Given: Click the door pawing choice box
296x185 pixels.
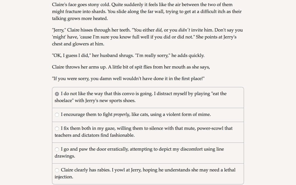Looking at the screenshot, I should pos(148,152).
